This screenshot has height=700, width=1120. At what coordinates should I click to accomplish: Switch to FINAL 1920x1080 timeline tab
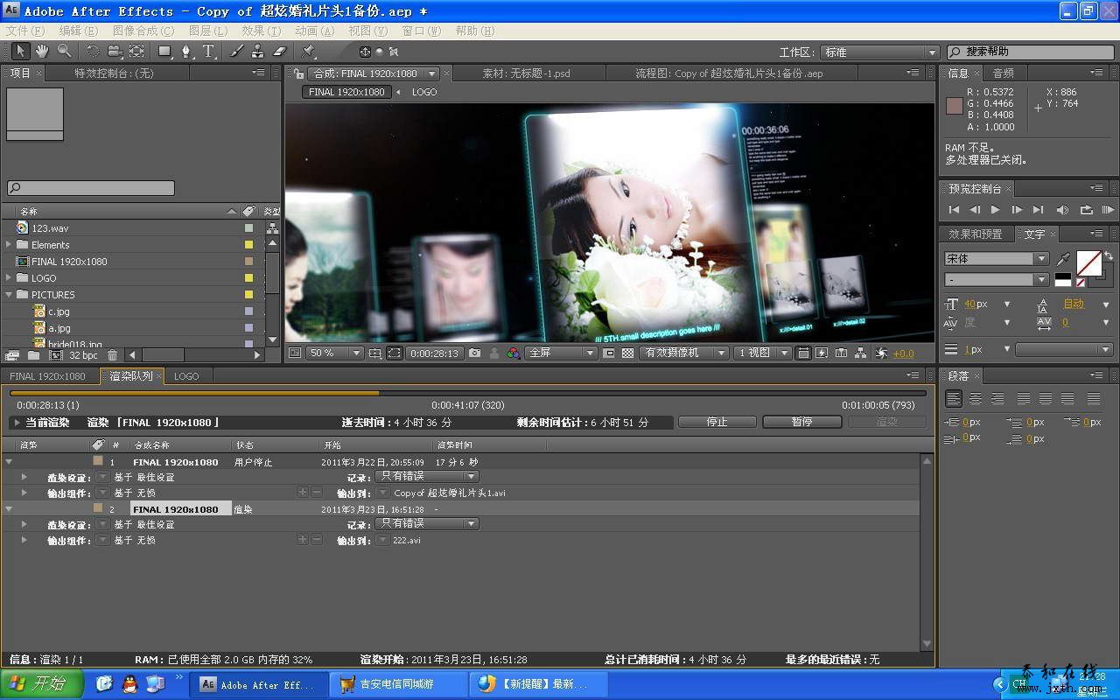[x=47, y=376]
